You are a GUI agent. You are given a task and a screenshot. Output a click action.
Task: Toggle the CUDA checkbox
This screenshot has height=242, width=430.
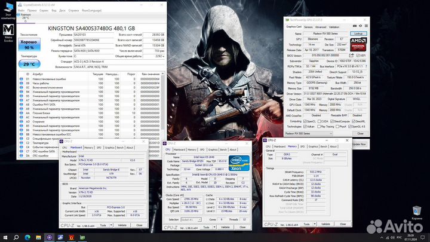coord(319,121)
